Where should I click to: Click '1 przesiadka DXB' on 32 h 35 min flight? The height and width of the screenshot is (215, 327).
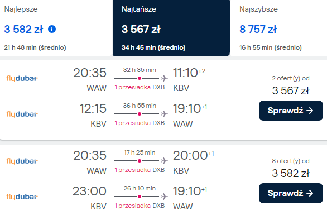pyautogui.click(x=140, y=87)
